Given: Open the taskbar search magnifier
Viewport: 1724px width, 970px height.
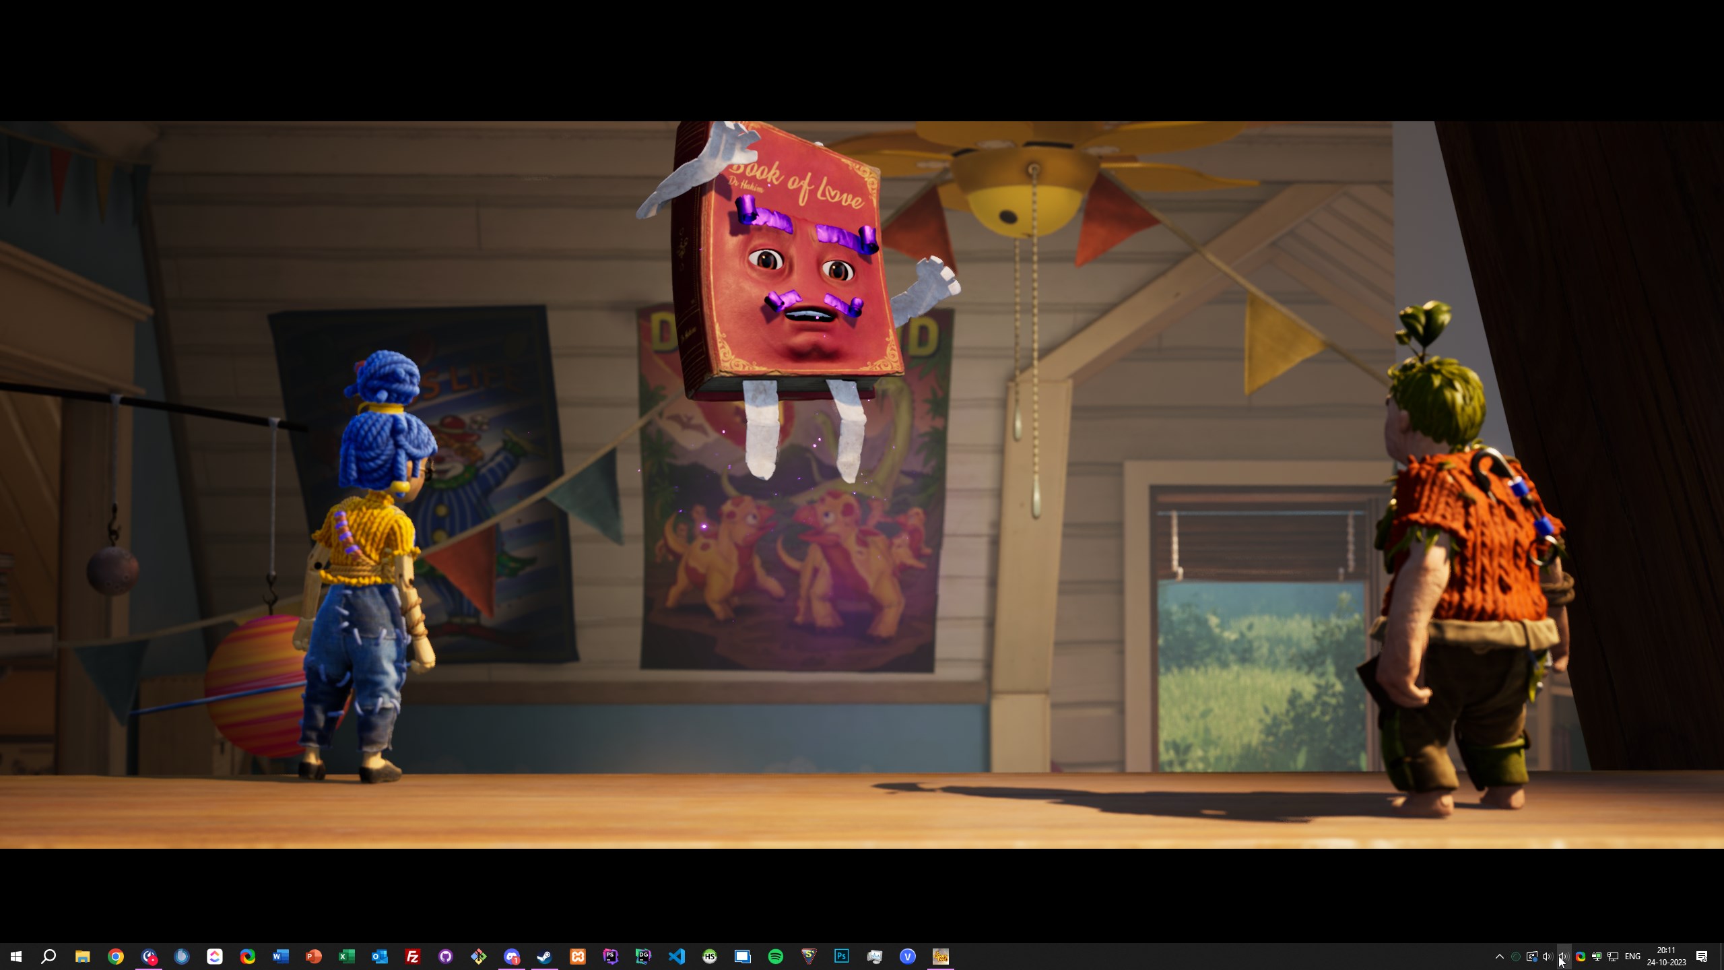Looking at the screenshot, I should [x=48, y=957].
